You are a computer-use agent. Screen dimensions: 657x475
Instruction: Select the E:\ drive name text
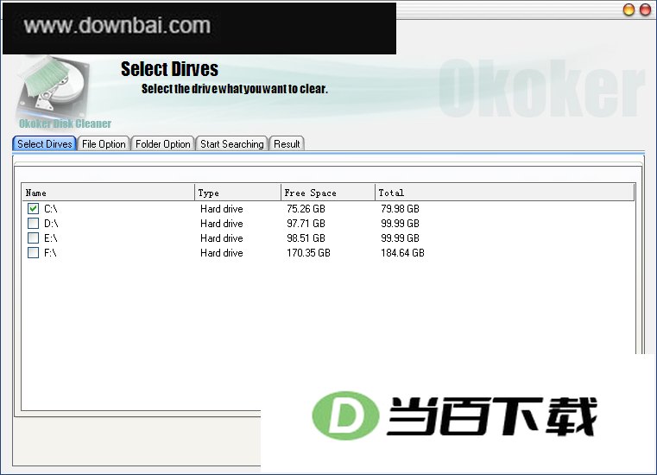(51, 238)
